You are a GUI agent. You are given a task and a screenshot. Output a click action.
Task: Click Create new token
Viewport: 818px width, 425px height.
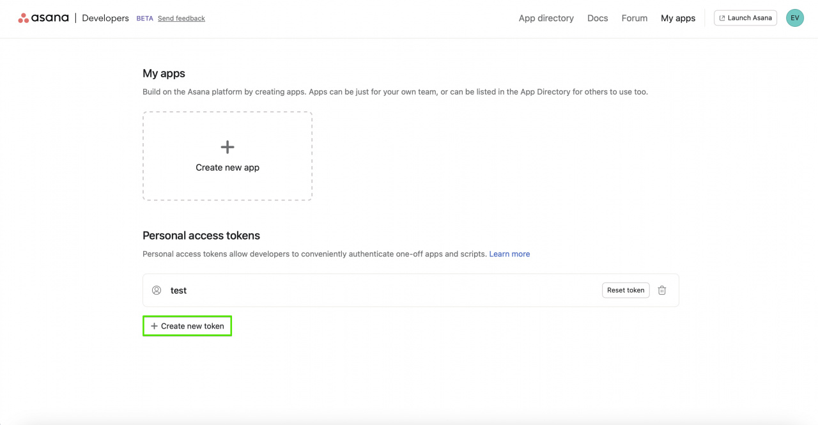pyautogui.click(x=187, y=326)
